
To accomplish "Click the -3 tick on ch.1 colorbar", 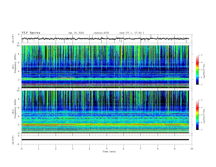I will [x=201, y=55].
